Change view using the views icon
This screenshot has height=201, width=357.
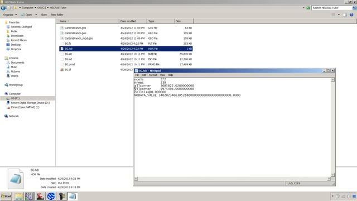click(334, 15)
